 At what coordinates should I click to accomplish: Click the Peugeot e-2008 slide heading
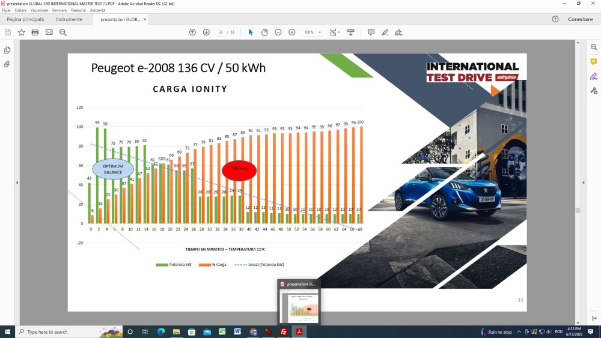178,68
